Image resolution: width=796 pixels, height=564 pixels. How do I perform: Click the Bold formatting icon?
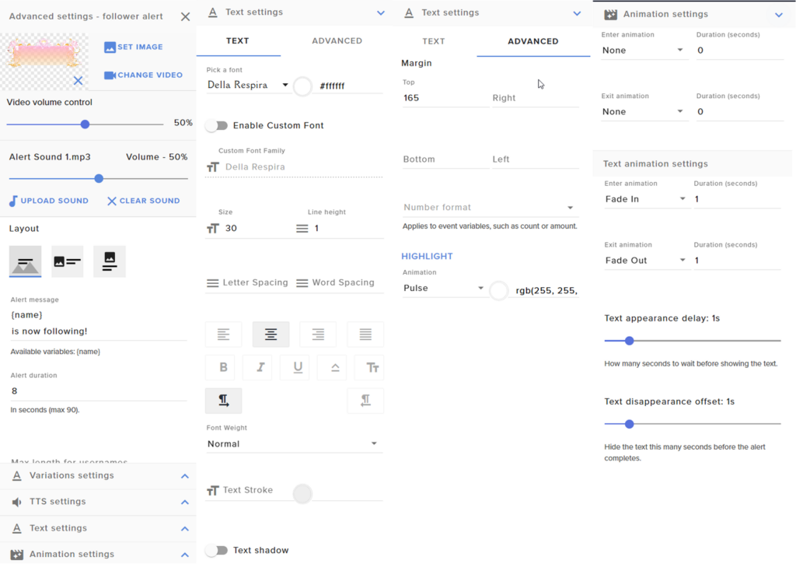pos(223,368)
